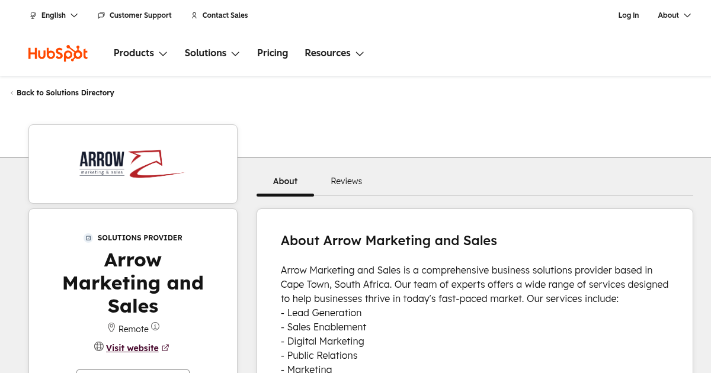The height and width of the screenshot is (373, 711).
Task: Expand the Products menu
Action: [x=140, y=53]
